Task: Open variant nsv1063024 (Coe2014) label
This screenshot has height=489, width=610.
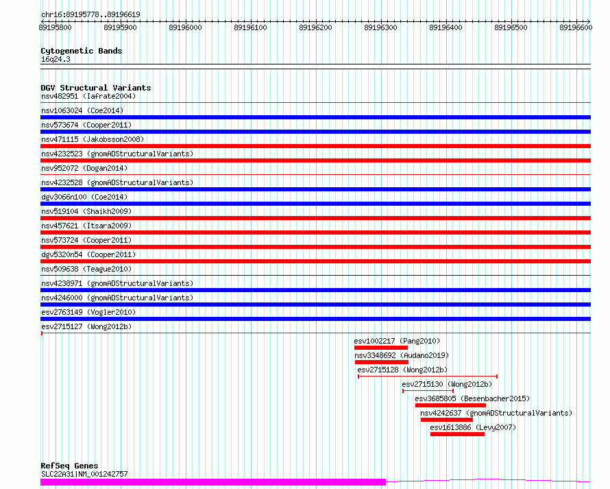Action: pyautogui.click(x=82, y=110)
